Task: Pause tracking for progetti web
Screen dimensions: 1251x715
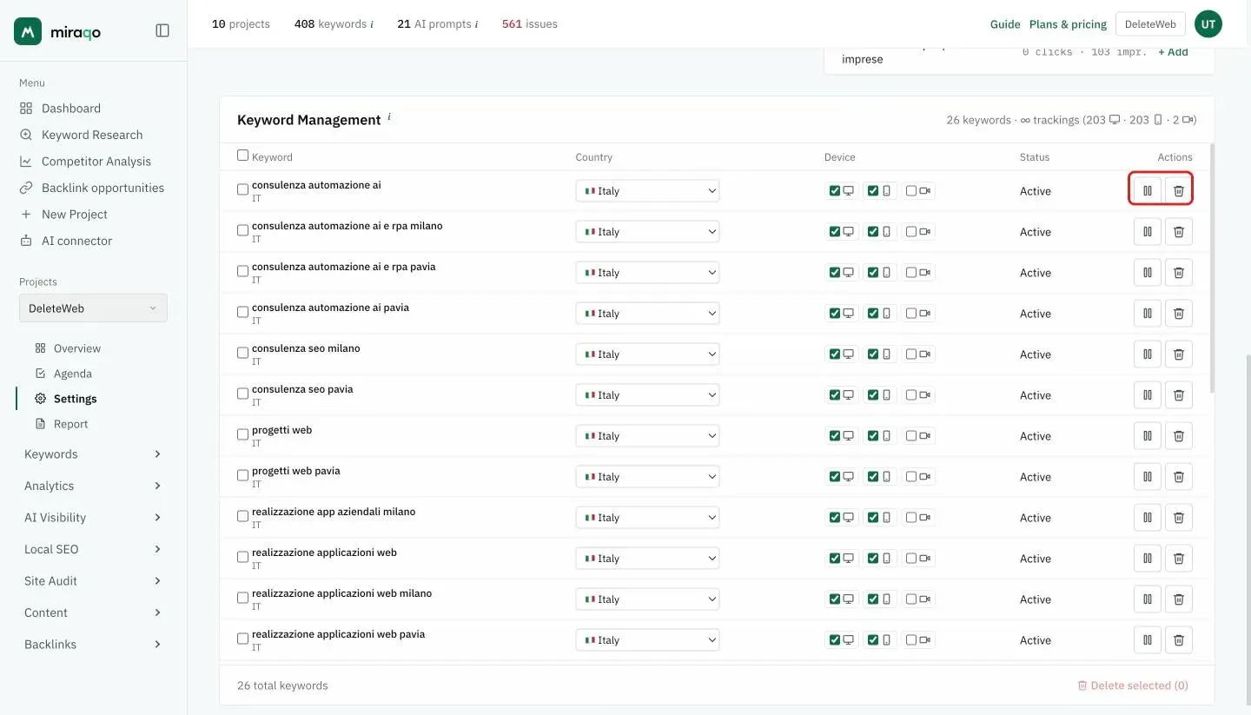Action: [x=1147, y=436]
